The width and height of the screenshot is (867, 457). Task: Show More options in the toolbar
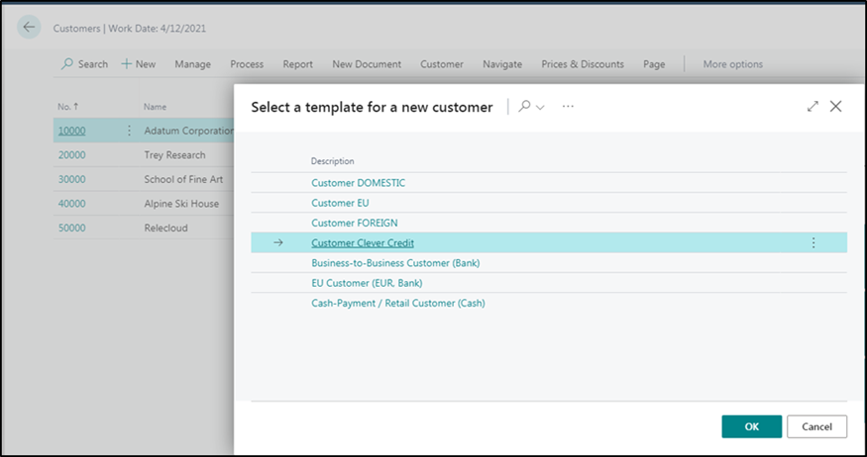point(732,64)
